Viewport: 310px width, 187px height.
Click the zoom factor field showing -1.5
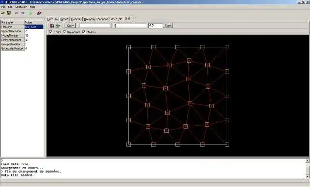point(155,26)
